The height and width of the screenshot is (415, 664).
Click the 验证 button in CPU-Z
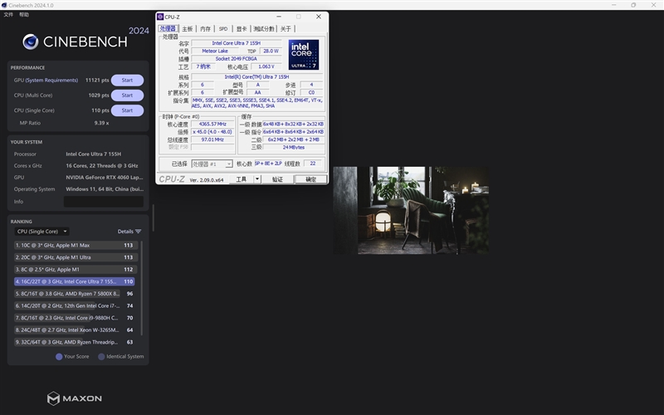pos(277,179)
